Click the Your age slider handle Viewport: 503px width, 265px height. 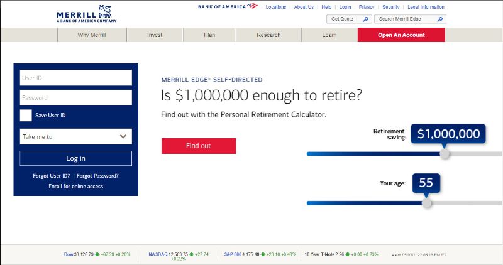(427, 203)
